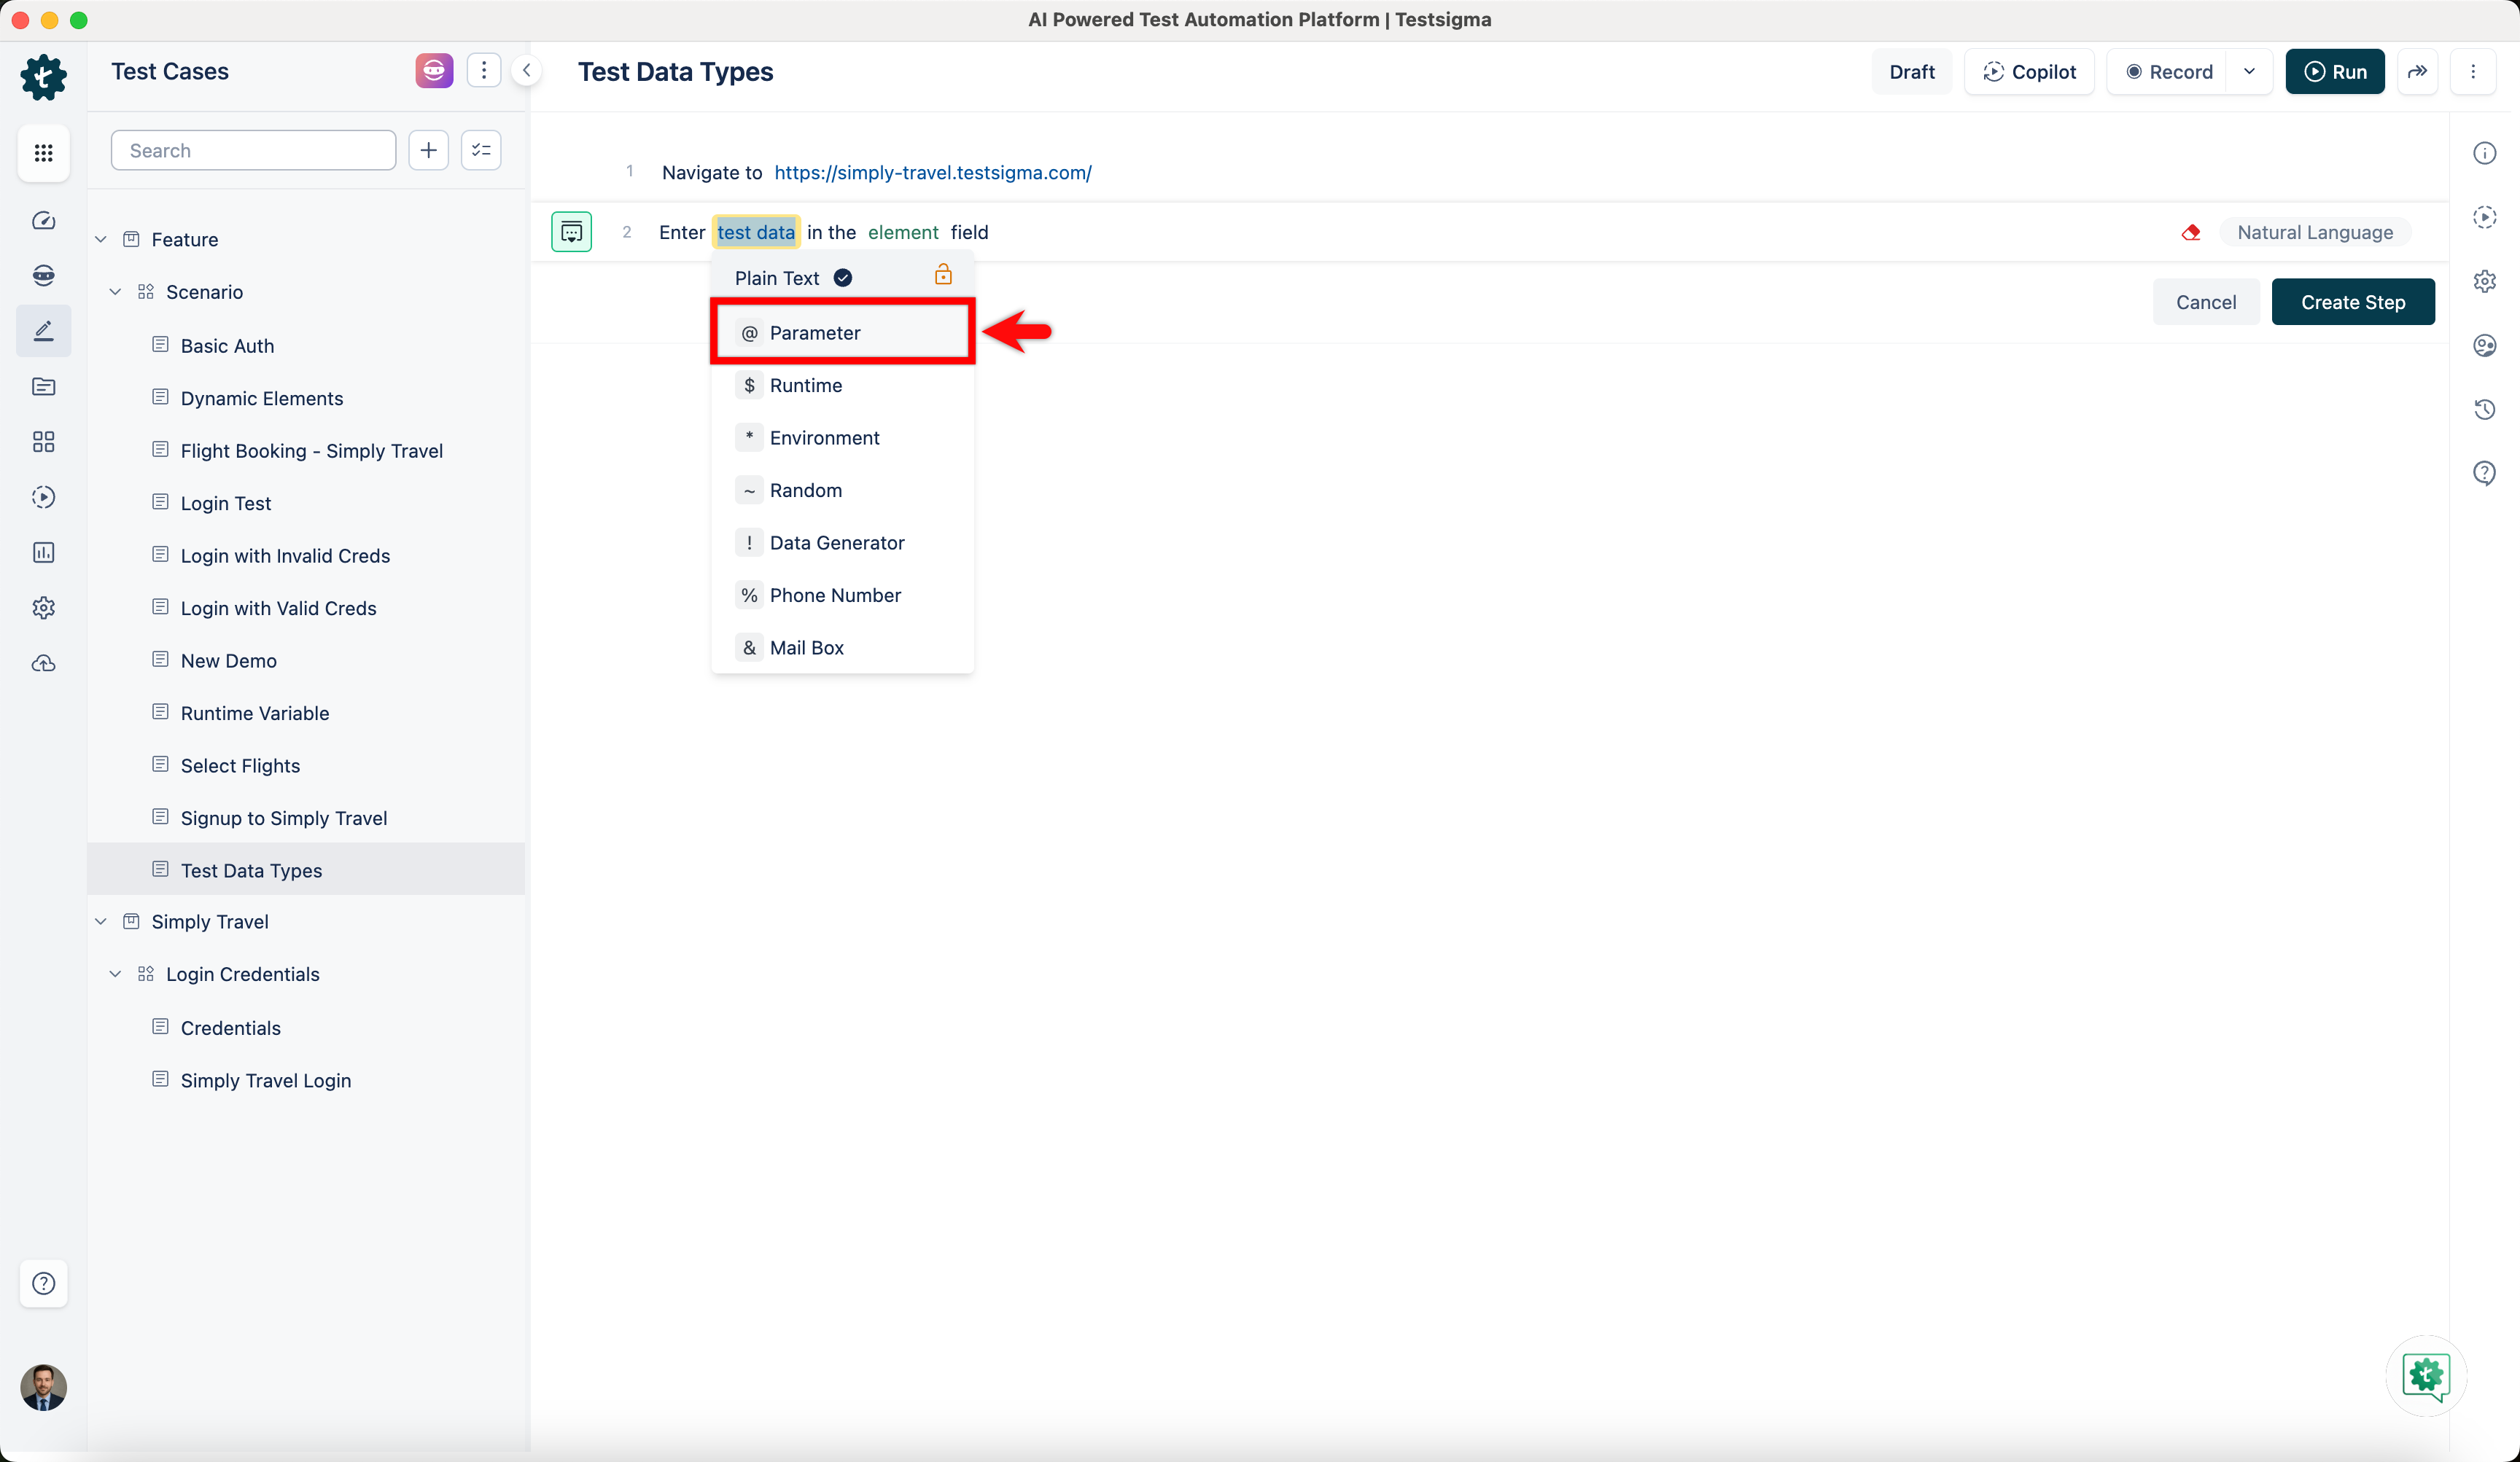Open the cloud upload icon in sidebar
2520x1462 pixels.
click(x=43, y=662)
